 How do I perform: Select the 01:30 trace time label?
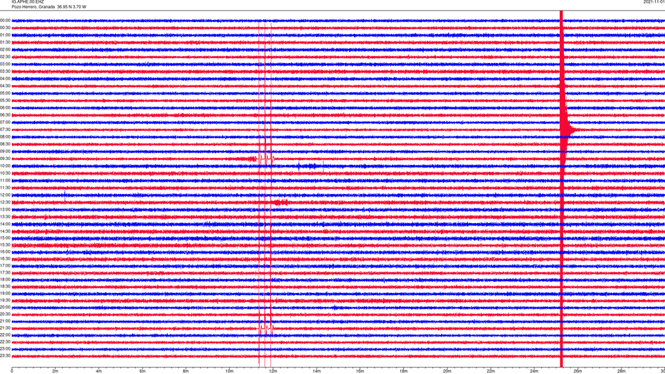click(x=6, y=42)
